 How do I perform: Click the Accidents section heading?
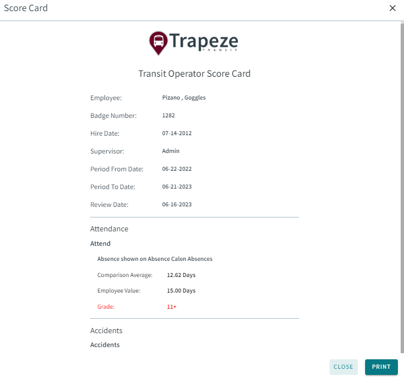pos(106,330)
